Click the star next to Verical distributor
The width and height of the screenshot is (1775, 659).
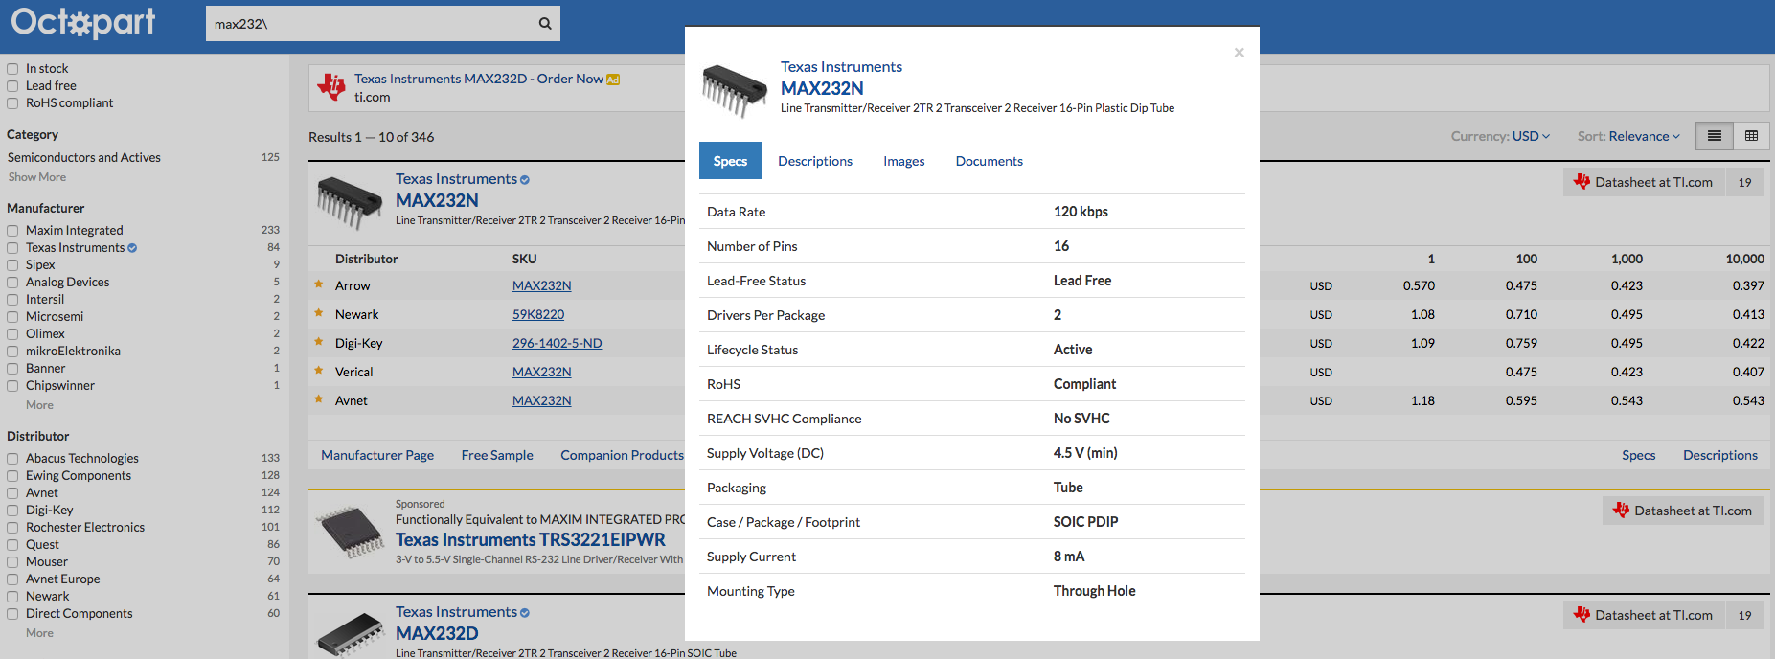(x=319, y=371)
